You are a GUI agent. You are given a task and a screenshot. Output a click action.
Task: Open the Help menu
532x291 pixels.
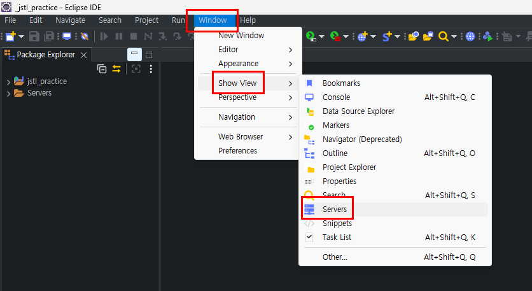[248, 20]
